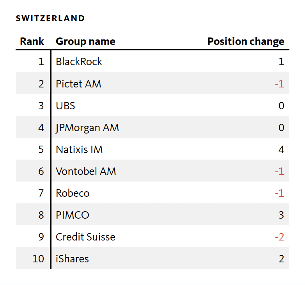Select the BlackRock group name
Viewport: 305px width, 285px height.
pyautogui.click(x=79, y=62)
